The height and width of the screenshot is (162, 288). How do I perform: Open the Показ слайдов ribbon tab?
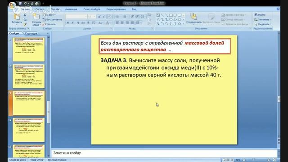92,9
